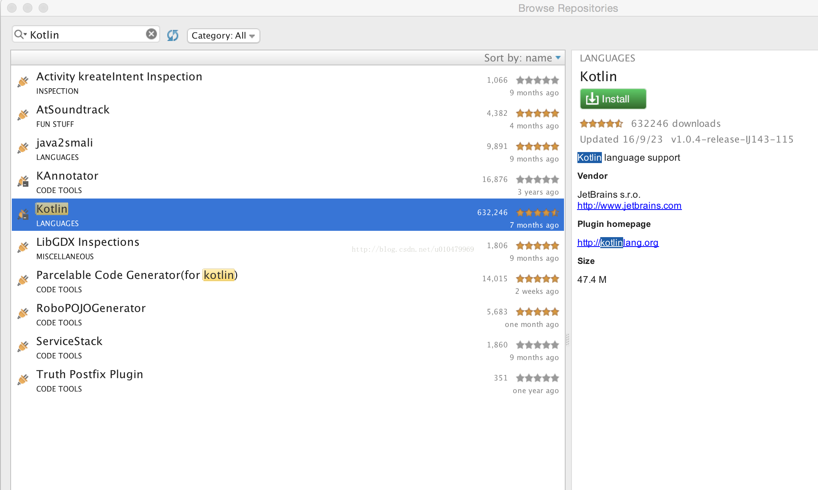Select the Truth Postfix Plugin row title

90,374
